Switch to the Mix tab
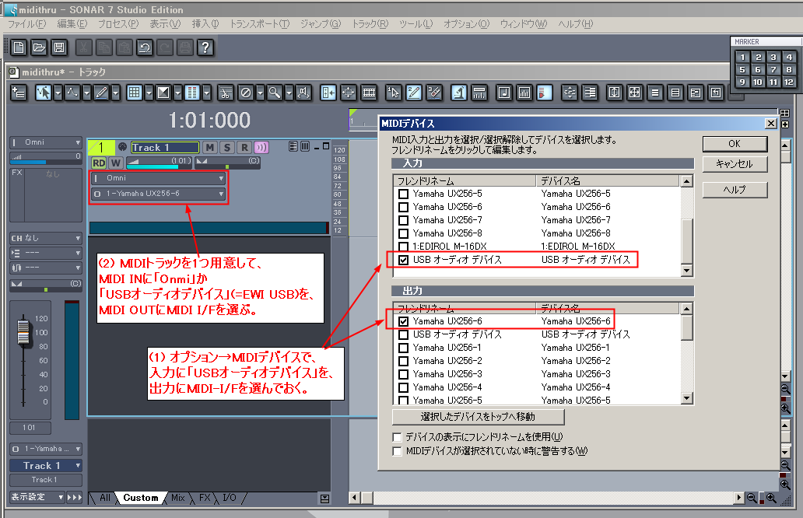This screenshot has width=803, height=518. [x=177, y=498]
